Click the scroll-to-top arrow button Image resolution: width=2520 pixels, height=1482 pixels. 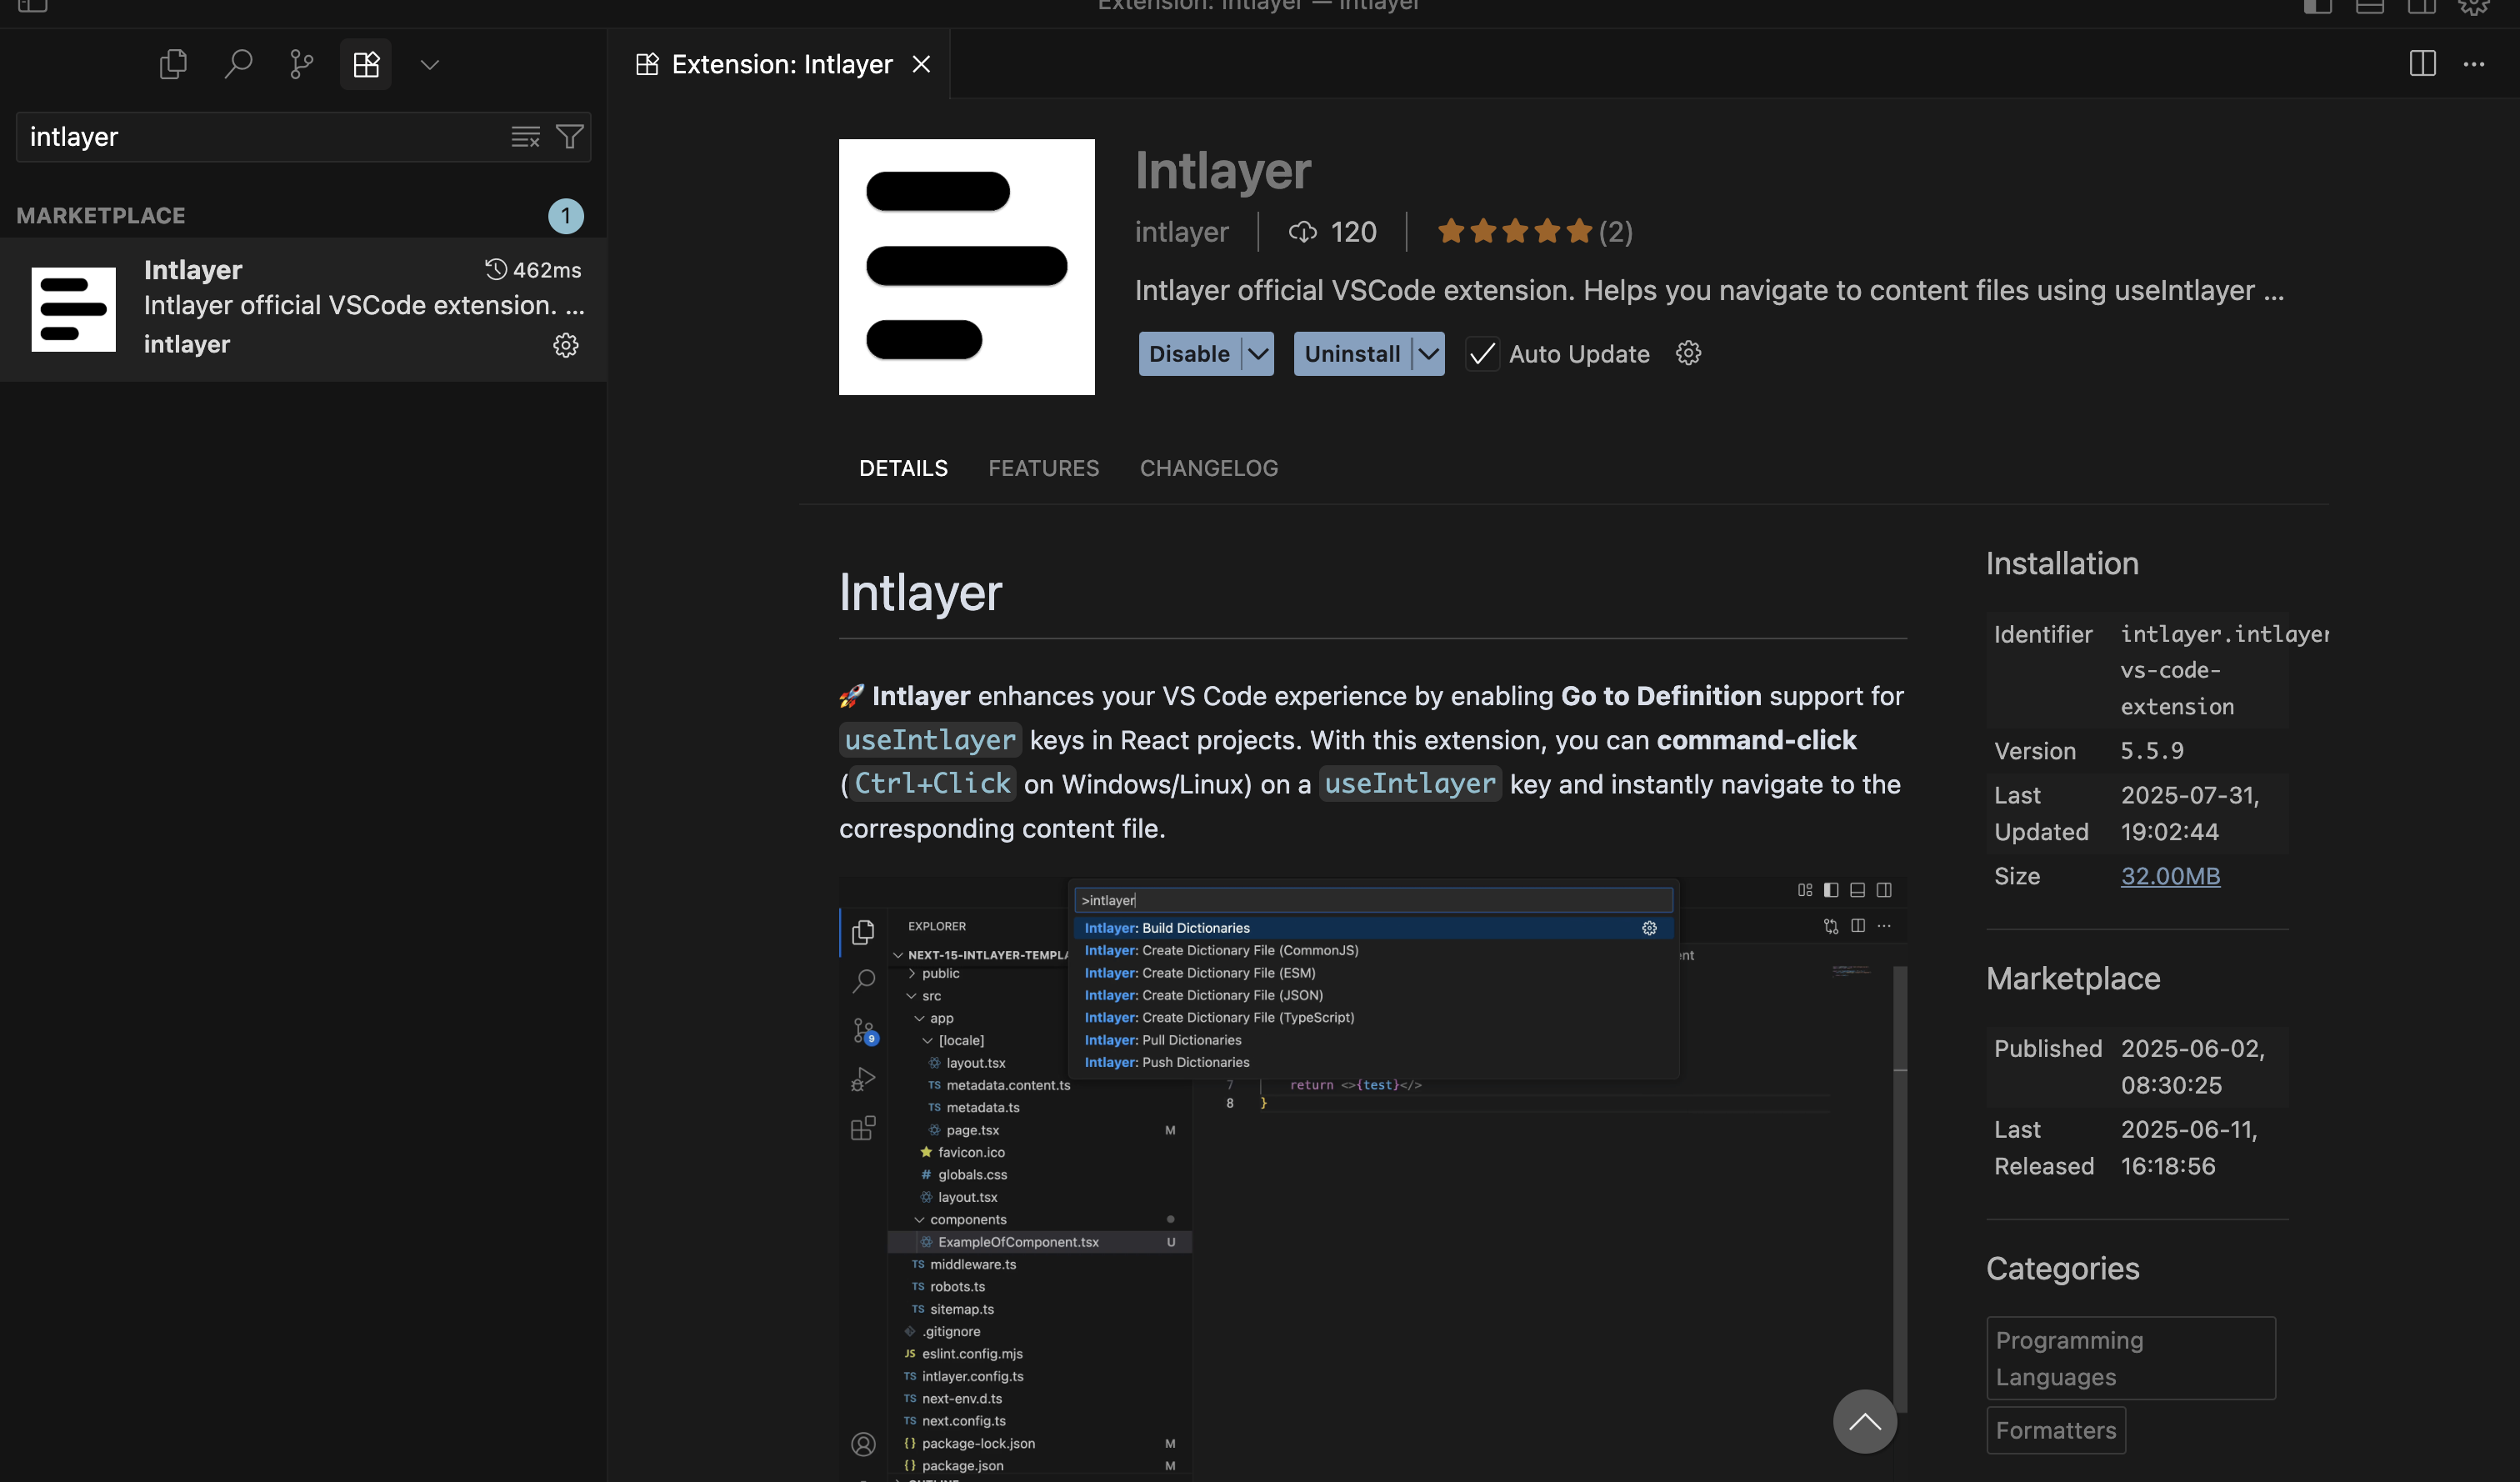(x=1864, y=1421)
